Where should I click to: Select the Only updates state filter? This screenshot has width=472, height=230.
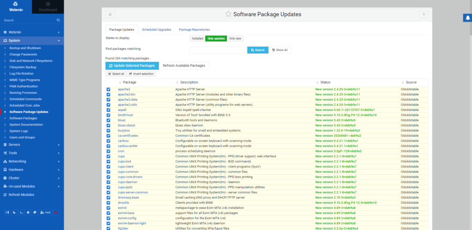pyautogui.click(x=216, y=39)
